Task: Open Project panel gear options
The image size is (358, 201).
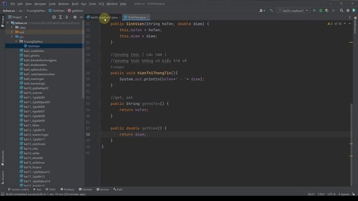Action: [74, 17]
